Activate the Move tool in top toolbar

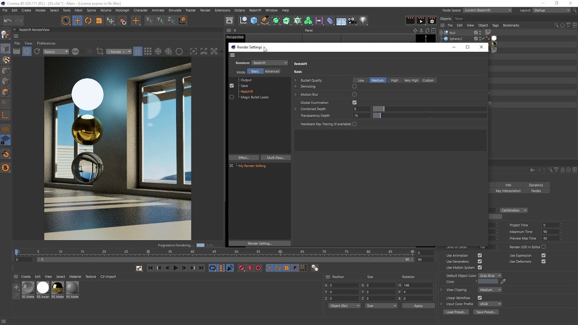(77, 20)
